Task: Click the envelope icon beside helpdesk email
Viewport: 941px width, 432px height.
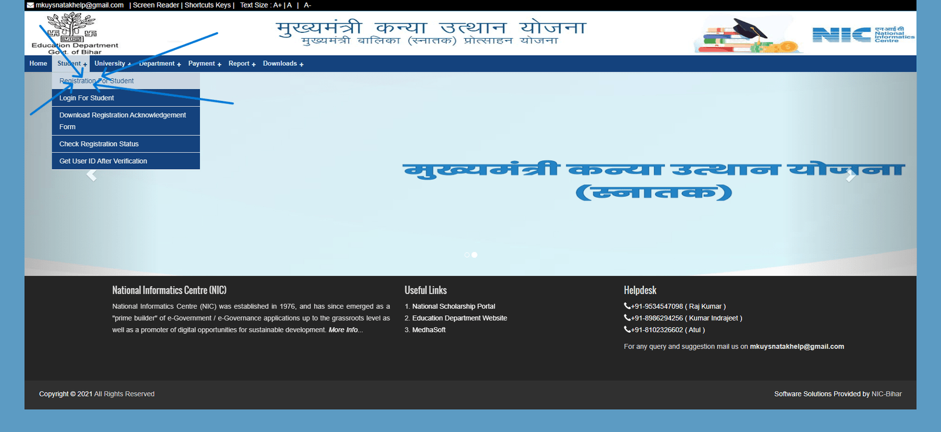Action: [30, 5]
